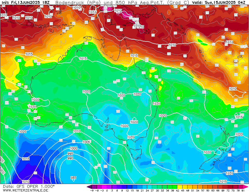The image size is (249, 192).
Task: Click the dark purple arrow at the legend's left end
Action: coord(89,187)
